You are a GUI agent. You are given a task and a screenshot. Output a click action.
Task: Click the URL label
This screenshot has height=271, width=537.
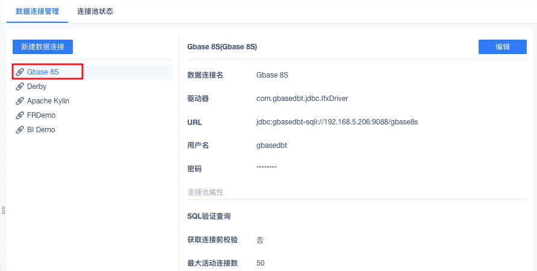coord(194,122)
